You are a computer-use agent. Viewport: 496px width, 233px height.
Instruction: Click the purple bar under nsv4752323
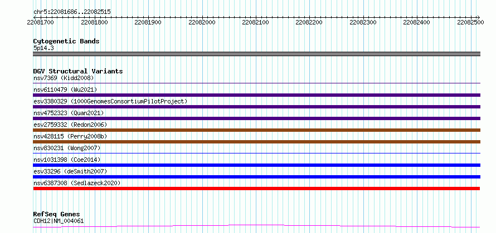pyautogui.click(x=256, y=118)
